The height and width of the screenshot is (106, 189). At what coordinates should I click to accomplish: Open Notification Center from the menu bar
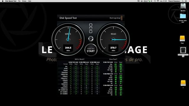(186, 1)
